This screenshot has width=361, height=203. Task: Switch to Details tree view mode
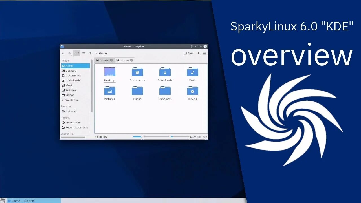click(x=90, y=53)
